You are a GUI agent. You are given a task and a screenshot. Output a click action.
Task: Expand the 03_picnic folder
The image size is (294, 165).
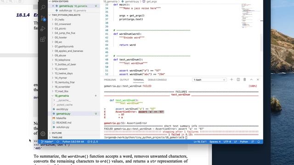74,28
